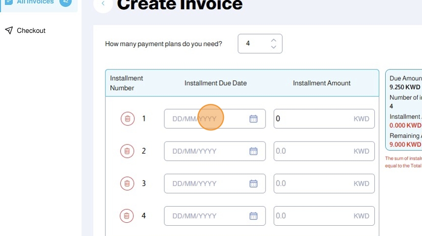Viewport: 422px width, 236px height.
Task: Open calendar picker for installment 1
Action: coord(253,118)
